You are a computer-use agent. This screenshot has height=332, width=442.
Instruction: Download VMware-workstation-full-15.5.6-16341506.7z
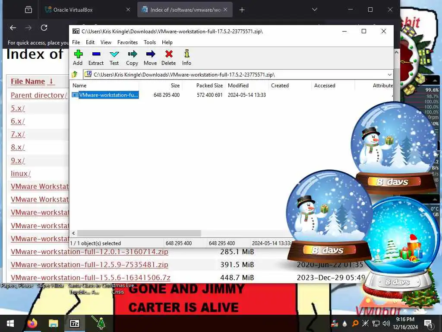(x=91, y=278)
